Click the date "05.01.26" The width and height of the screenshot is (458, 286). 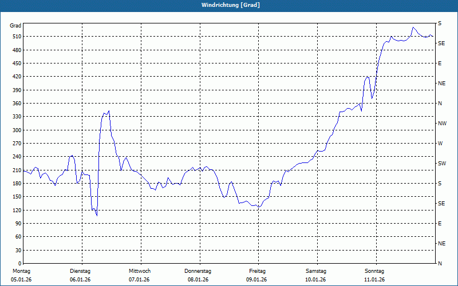(x=21, y=280)
